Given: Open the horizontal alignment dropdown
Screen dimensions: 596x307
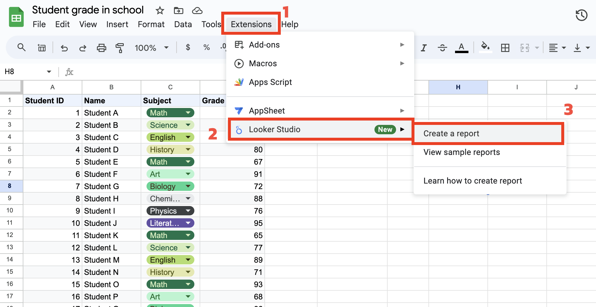Looking at the screenshot, I should click(557, 47).
